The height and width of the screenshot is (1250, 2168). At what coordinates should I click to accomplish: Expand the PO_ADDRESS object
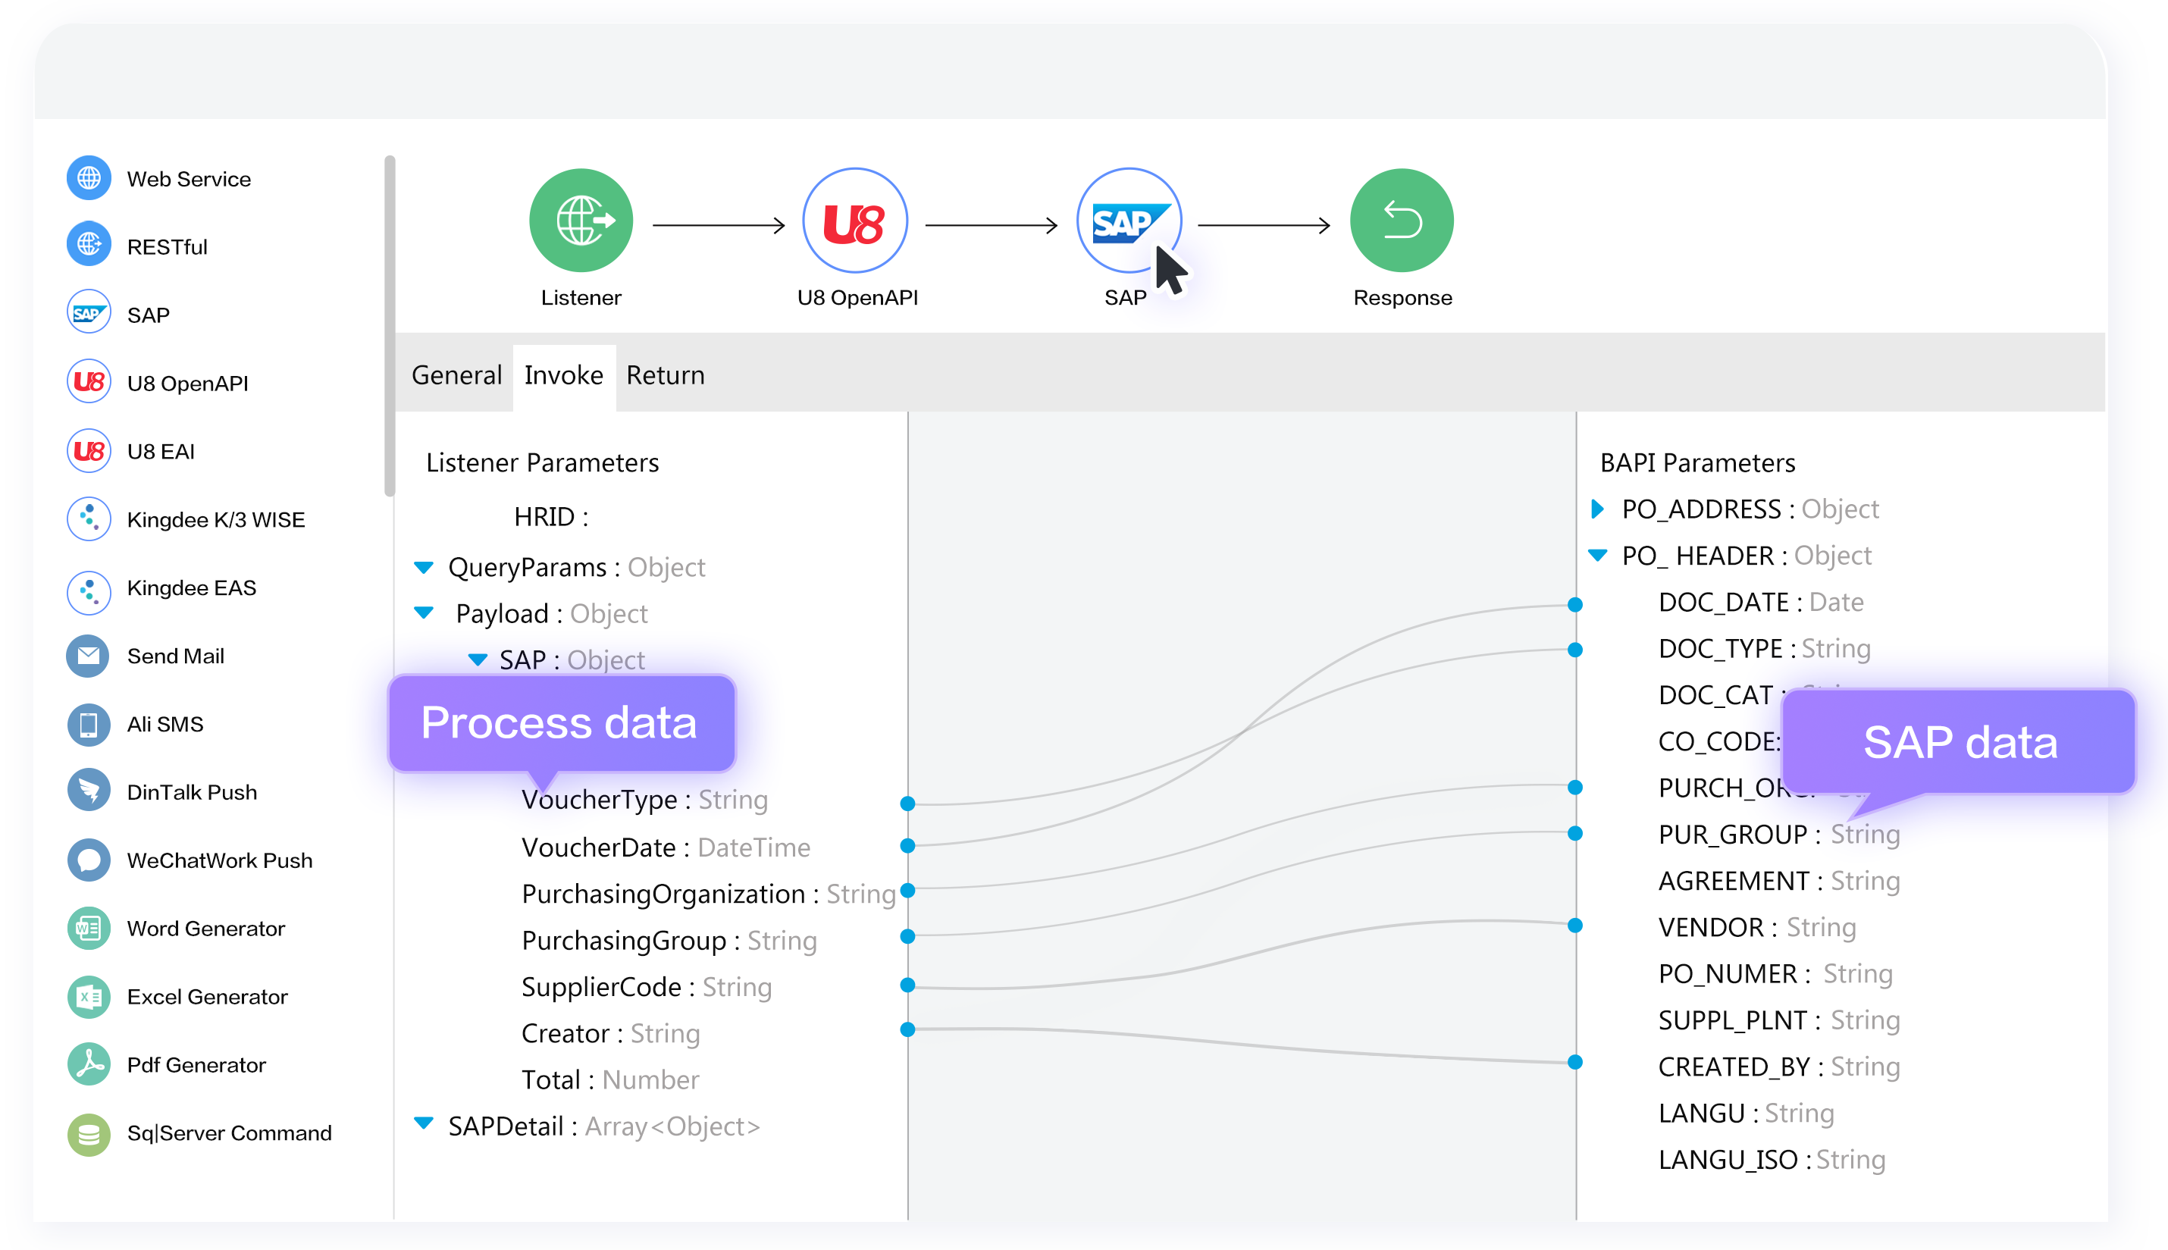[1597, 508]
